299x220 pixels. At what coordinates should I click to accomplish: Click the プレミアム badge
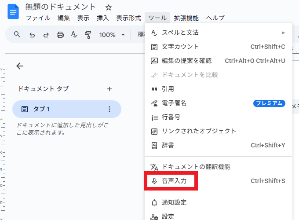click(x=269, y=103)
